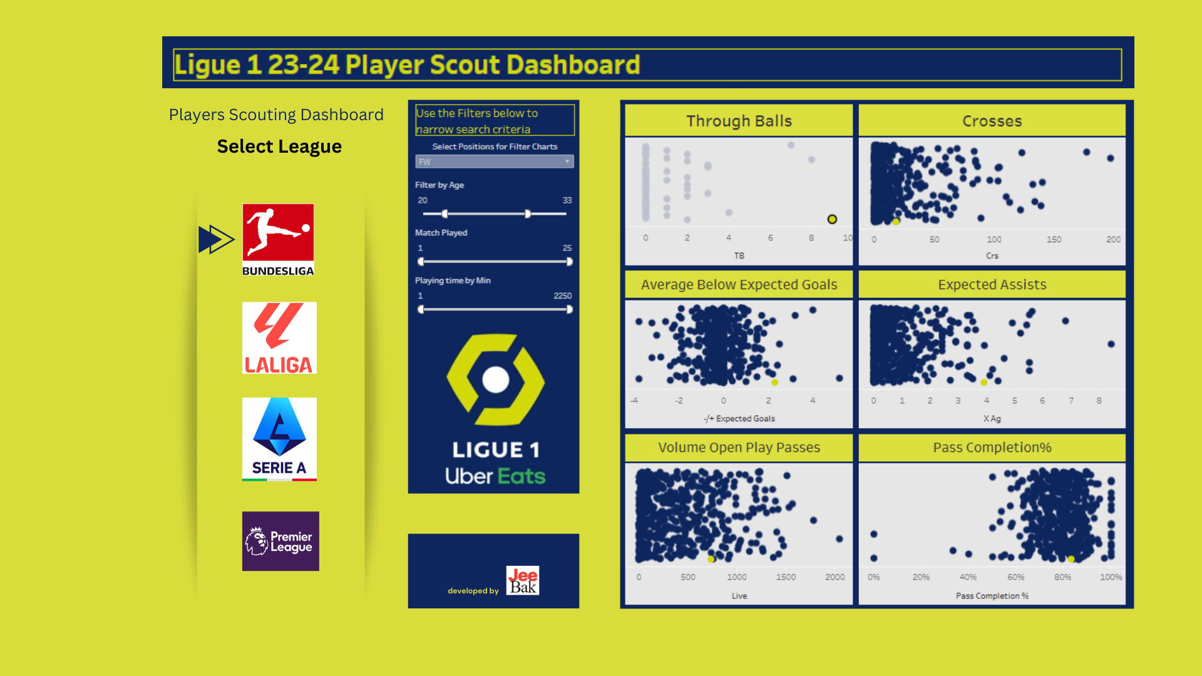1202x676 pixels.
Task: Click the Bundesliga league icon
Action: (279, 238)
